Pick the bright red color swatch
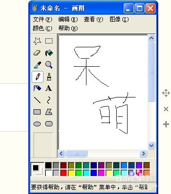 click(x=63, y=173)
